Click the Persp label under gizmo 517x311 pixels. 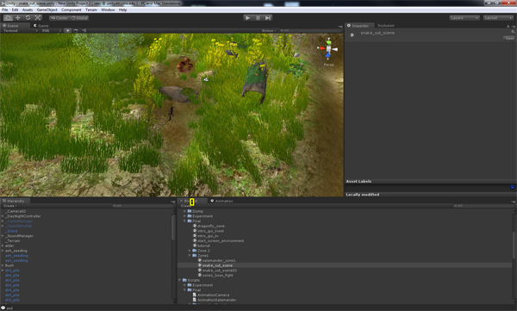tap(328, 65)
